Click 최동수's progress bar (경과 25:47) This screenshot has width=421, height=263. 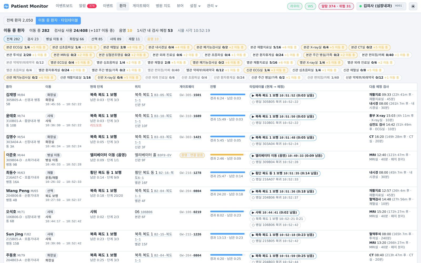click(x=228, y=172)
